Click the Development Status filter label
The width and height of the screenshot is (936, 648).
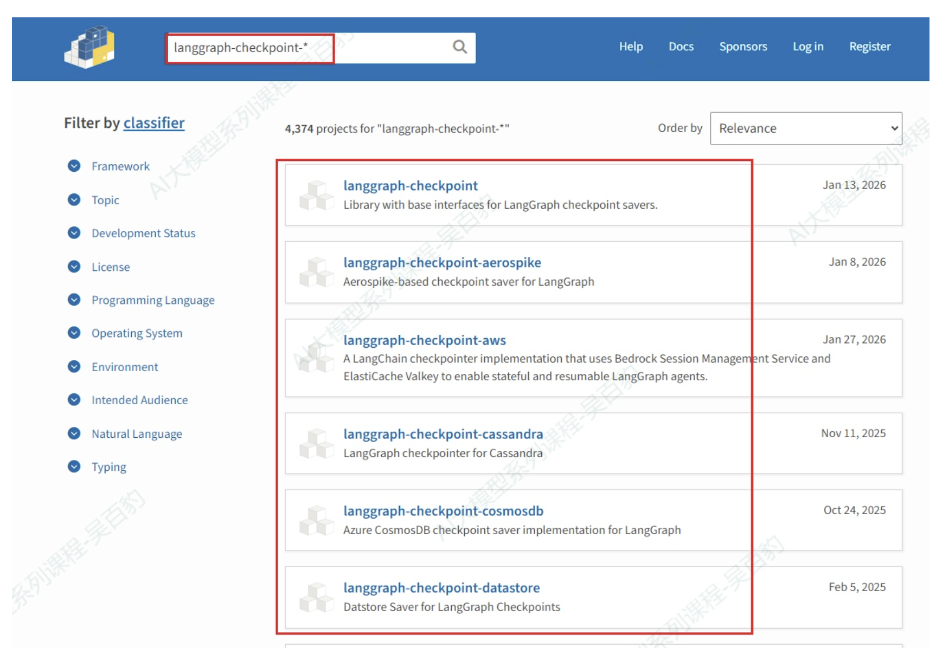coord(143,233)
